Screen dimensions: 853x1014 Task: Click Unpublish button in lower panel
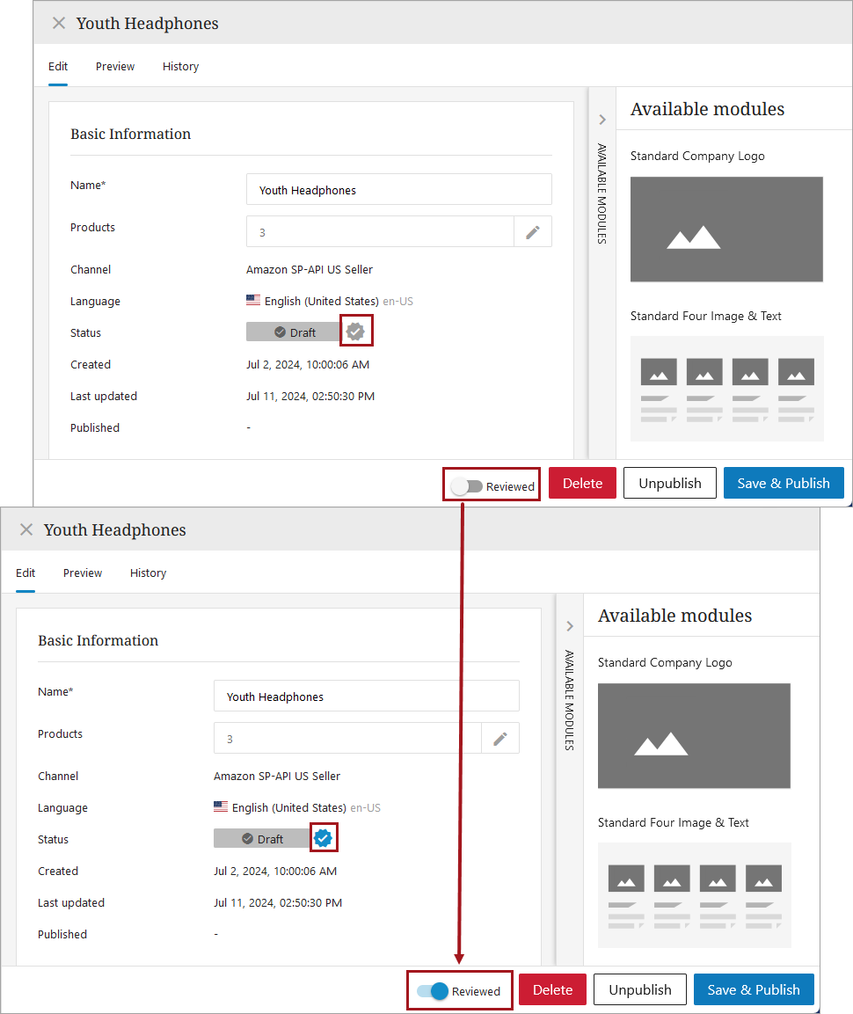point(639,989)
